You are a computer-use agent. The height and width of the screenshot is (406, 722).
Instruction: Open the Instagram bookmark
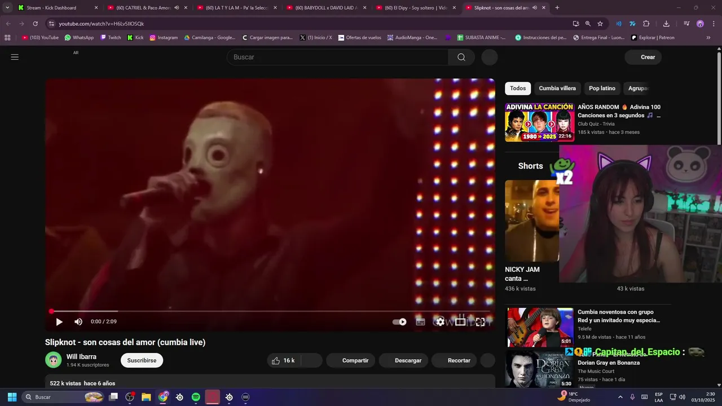tap(164, 38)
